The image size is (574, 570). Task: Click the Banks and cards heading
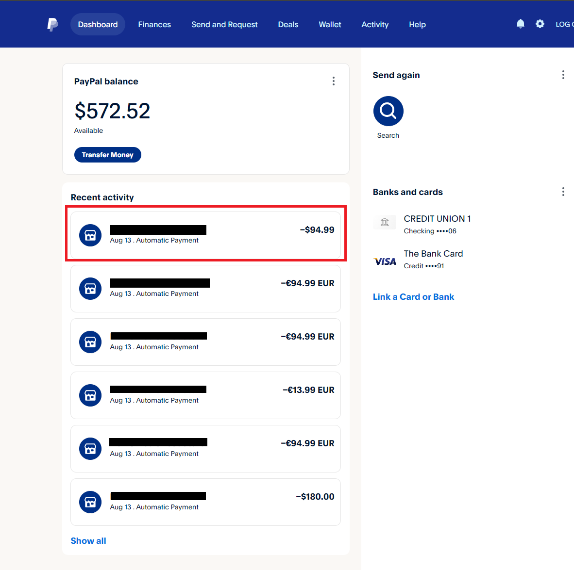pos(407,192)
